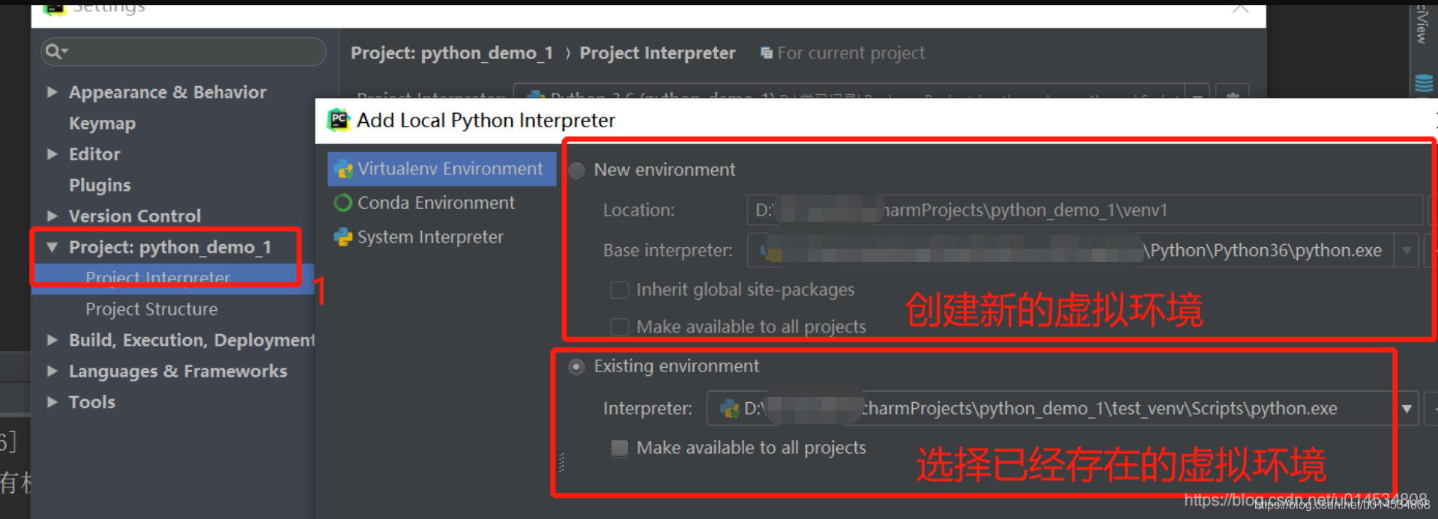Open the Base interpreter dropdown arrow
The width and height of the screenshot is (1438, 519).
tap(1407, 251)
